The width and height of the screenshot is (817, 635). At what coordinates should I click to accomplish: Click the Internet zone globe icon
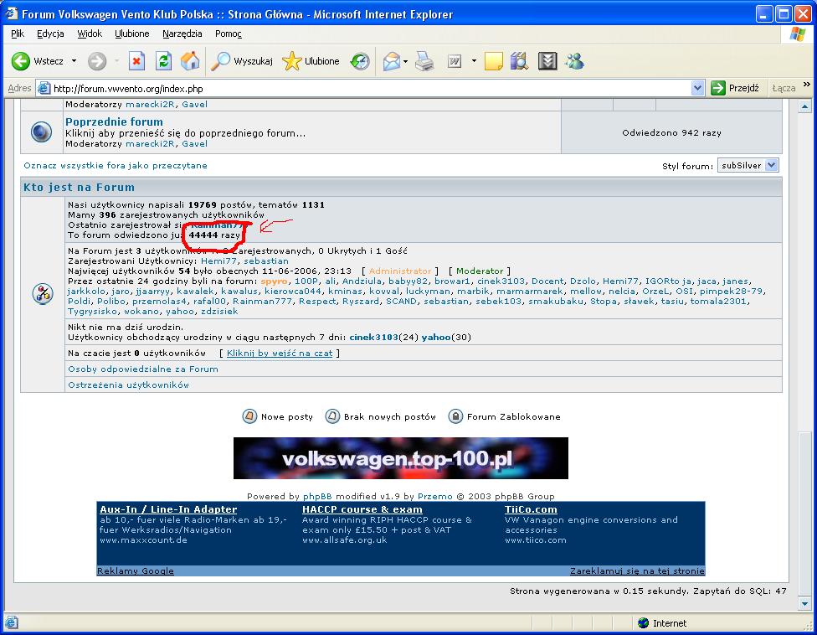(x=644, y=622)
